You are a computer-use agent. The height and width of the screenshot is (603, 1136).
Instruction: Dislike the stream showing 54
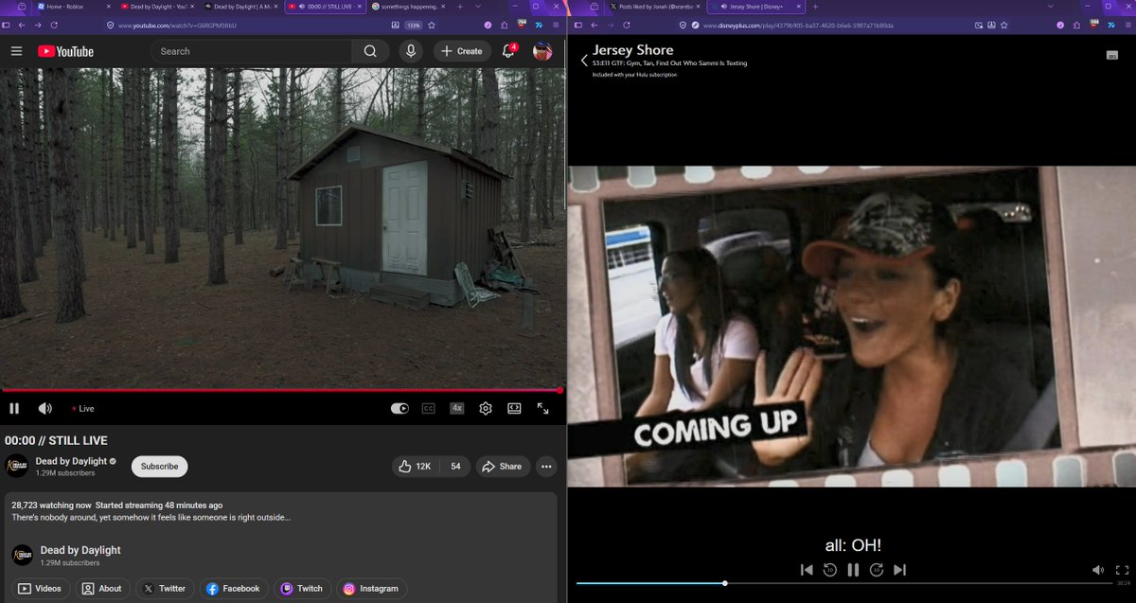tap(455, 466)
